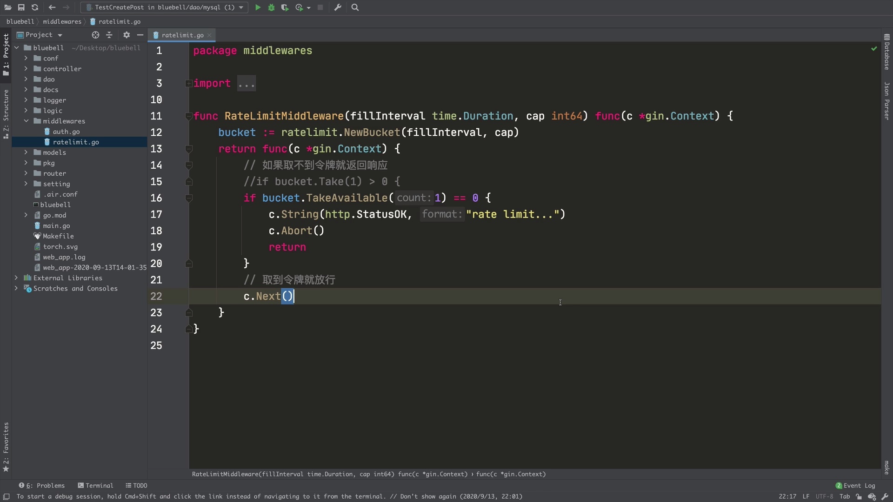Collapse the middlewares folder
Image resolution: width=893 pixels, height=502 pixels.
26,121
